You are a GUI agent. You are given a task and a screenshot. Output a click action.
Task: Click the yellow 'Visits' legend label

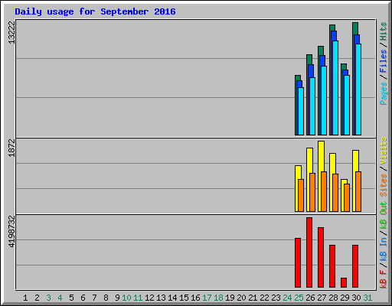click(384, 151)
